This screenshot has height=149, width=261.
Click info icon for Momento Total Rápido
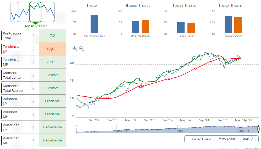pos(33,88)
